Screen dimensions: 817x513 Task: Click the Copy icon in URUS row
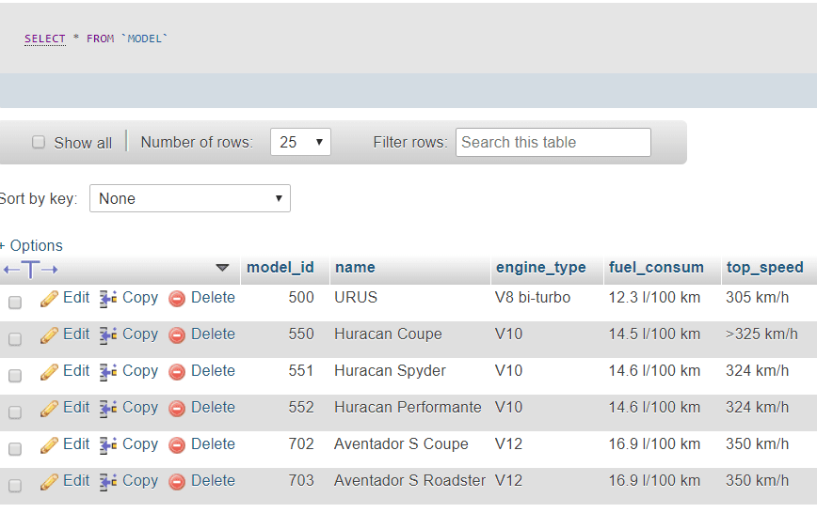pyautogui.click(x=108, y=299)
